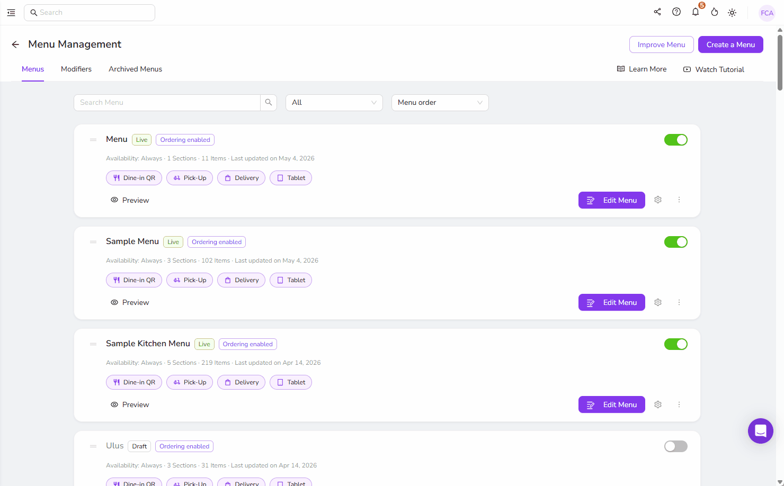Image resolution: width=784 pixels, height=486 pixels.
Task: Select Delivery chip on Sample Kitchen Menu
Action: pyautogui.click(x=242, y=382)
